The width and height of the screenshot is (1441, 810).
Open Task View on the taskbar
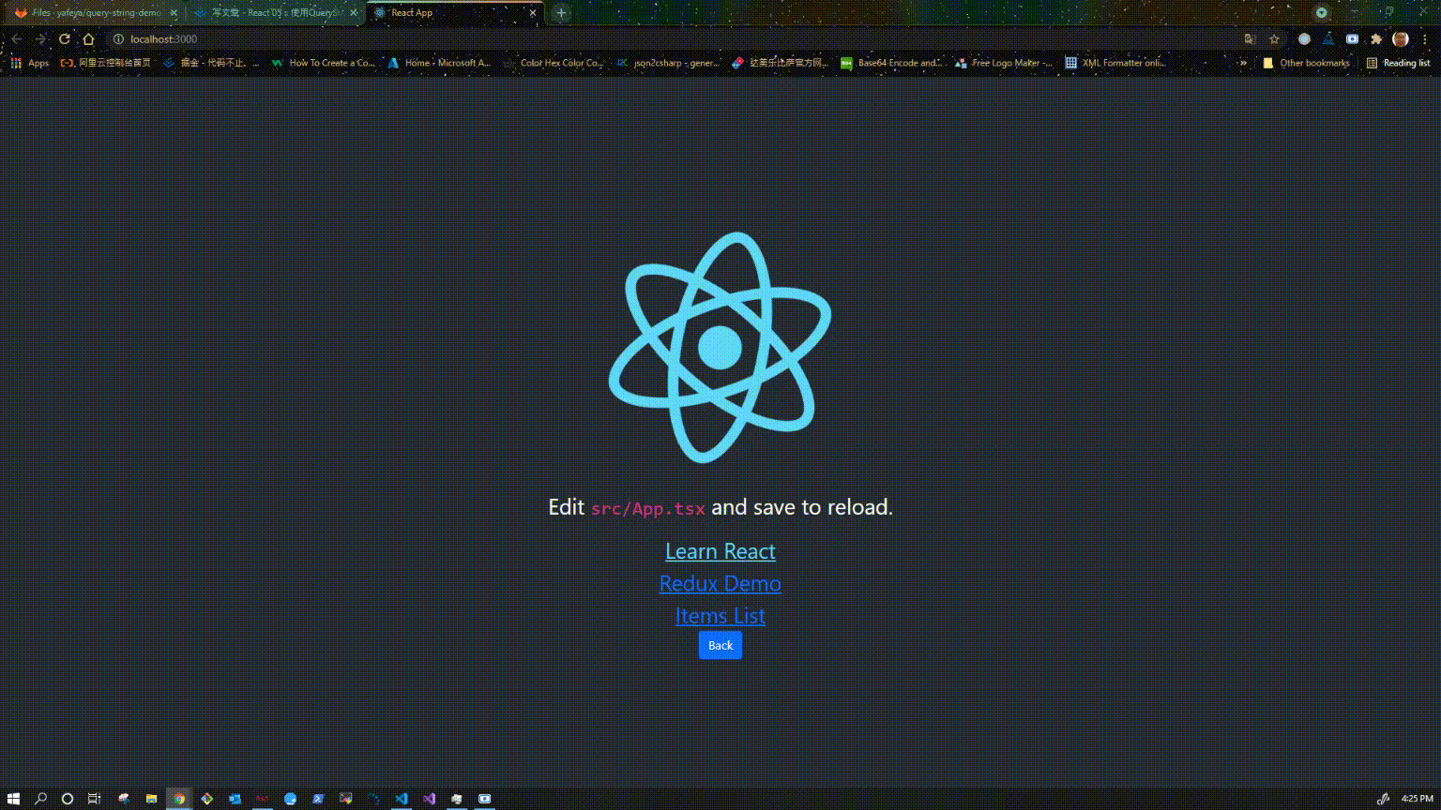tap(95, 799)
